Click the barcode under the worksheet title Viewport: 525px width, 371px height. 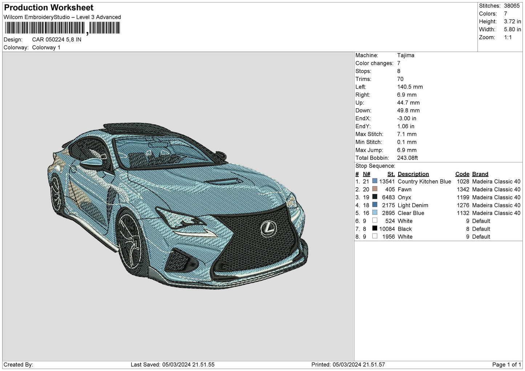click(62, 28)
